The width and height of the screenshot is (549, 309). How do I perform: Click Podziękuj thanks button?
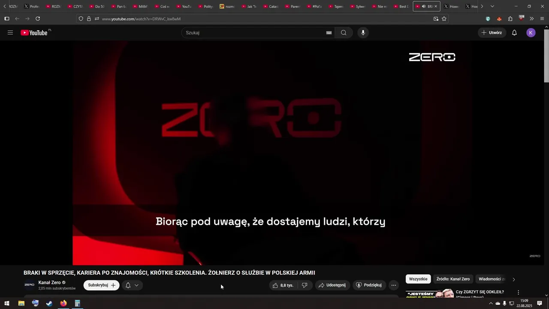369,285
